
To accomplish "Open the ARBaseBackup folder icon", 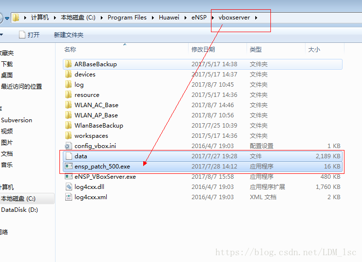I will click(68, 64).
